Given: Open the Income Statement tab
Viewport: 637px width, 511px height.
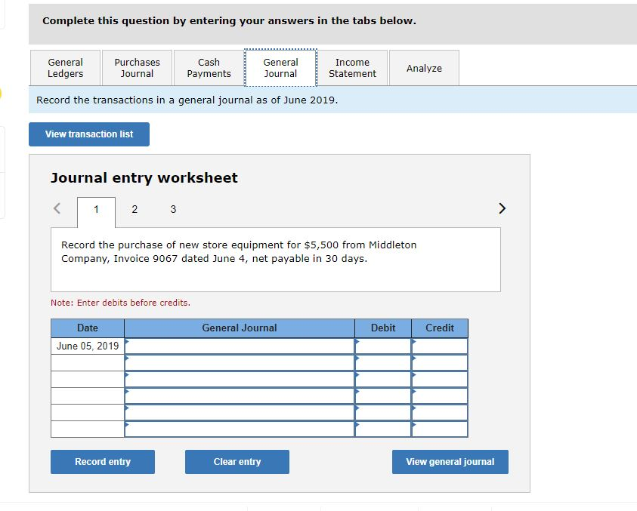Looking at the screenshot, I should pos(353,67).
